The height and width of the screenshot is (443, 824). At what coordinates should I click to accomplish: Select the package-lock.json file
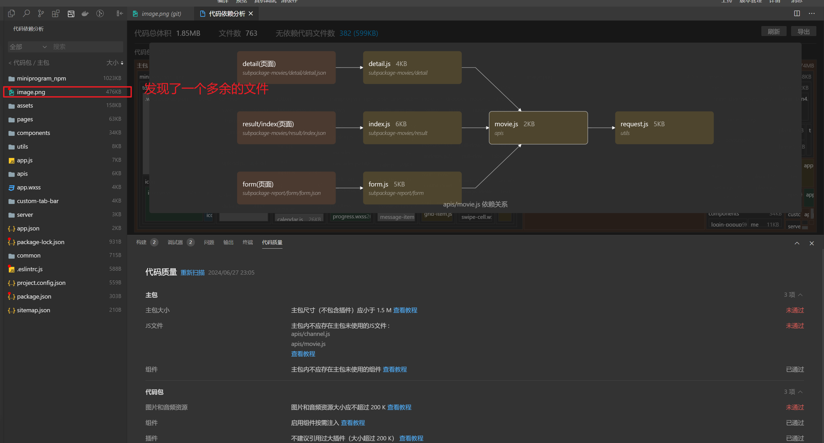click(x=65, y=242)
